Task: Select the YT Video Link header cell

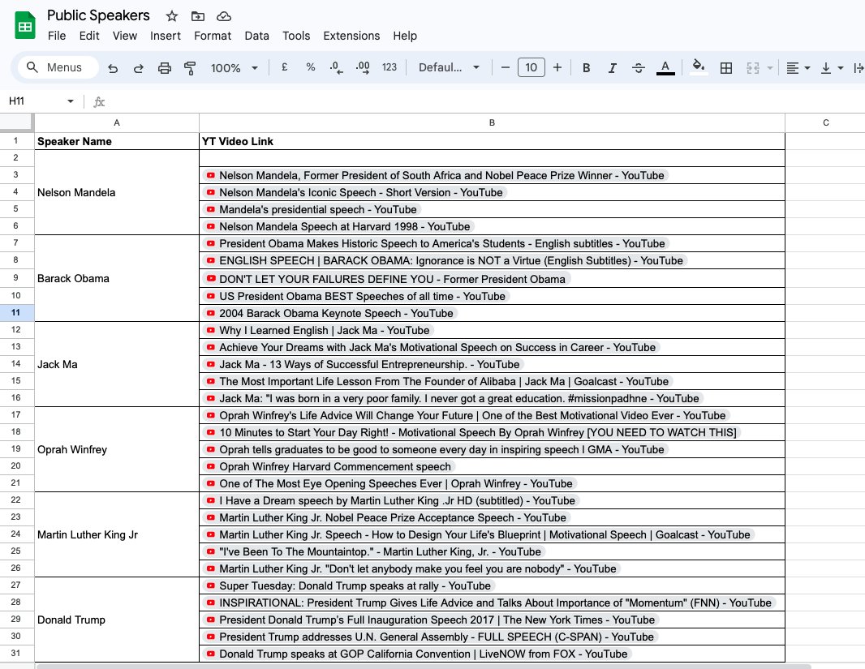Action: [x=492, y=142]
